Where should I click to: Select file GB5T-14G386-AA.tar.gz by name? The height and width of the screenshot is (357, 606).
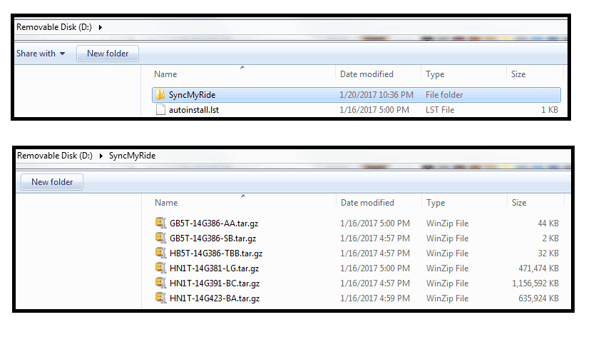pos(214,223)
